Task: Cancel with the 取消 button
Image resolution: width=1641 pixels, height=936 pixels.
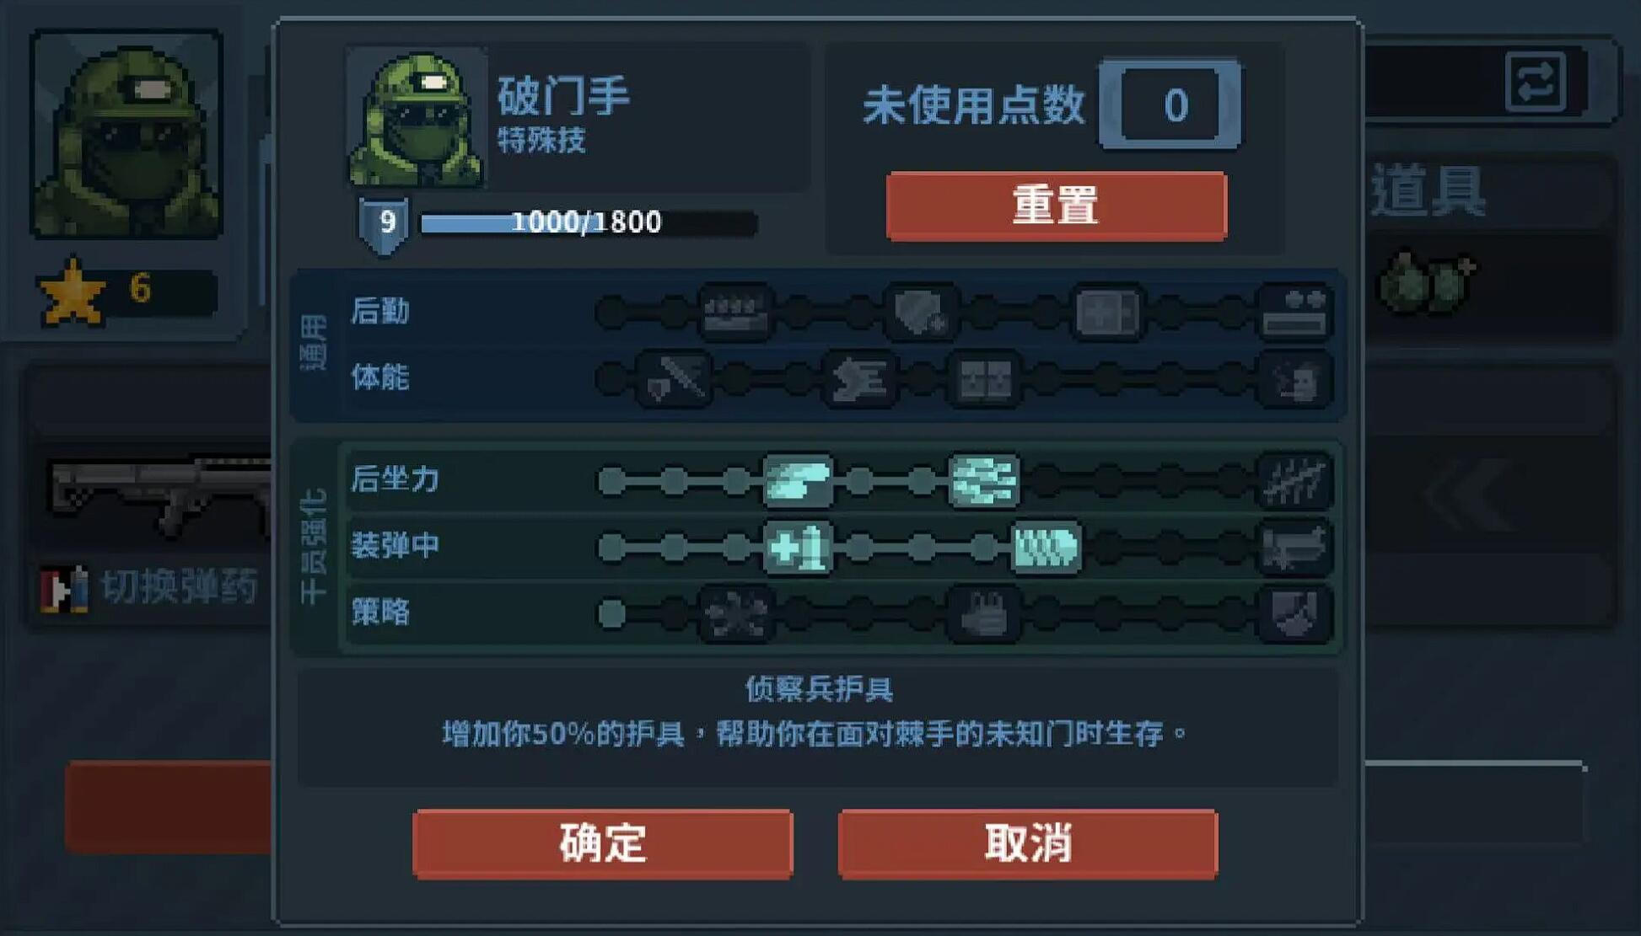Action: pyautogui.click(x=1028, y=844)
